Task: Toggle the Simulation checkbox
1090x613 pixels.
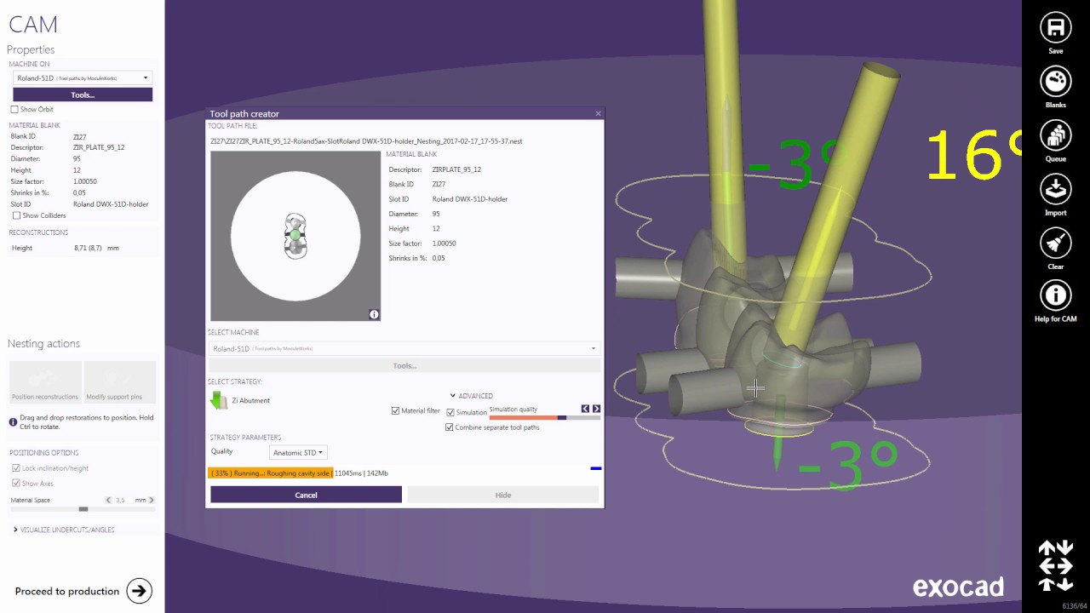Action: [x=450, y=412]
